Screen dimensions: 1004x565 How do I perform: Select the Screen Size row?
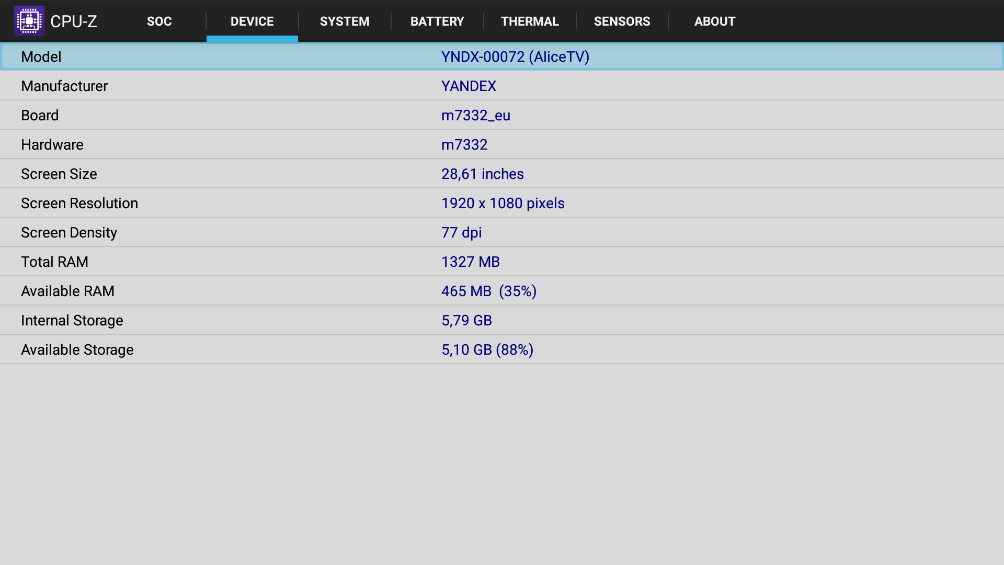(x=502, y=174)
